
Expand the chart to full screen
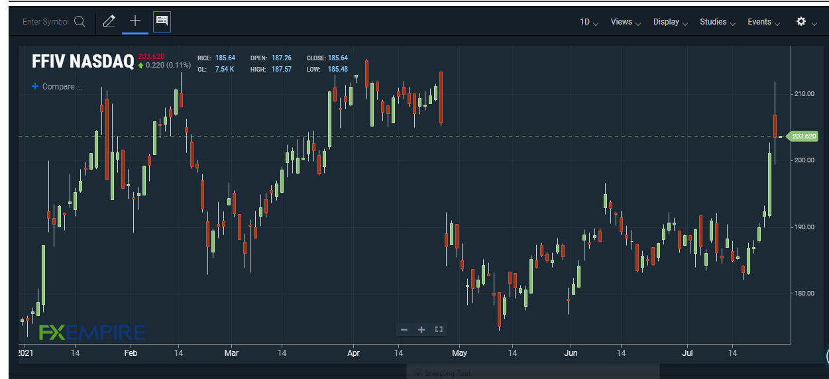pyautogui.click(x=438, y=329)
